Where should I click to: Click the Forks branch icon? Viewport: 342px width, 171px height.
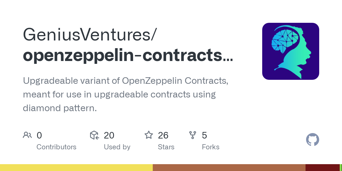[193, 135]
